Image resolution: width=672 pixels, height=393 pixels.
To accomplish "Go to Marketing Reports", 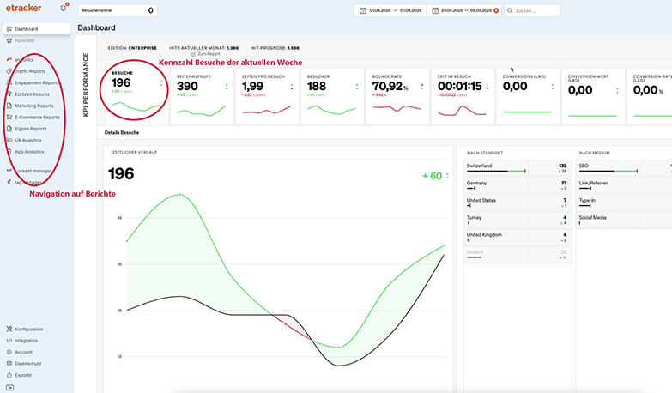I will coord(34,106).
